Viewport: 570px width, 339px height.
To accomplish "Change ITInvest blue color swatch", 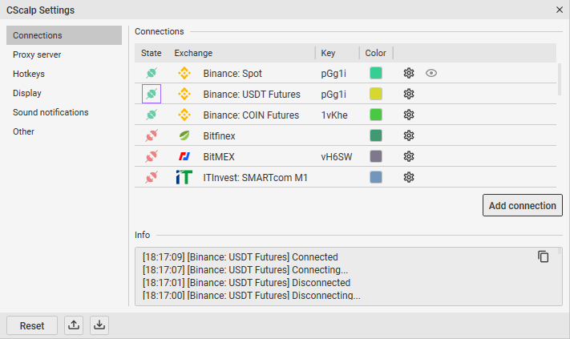I will [x=376, y=177].
